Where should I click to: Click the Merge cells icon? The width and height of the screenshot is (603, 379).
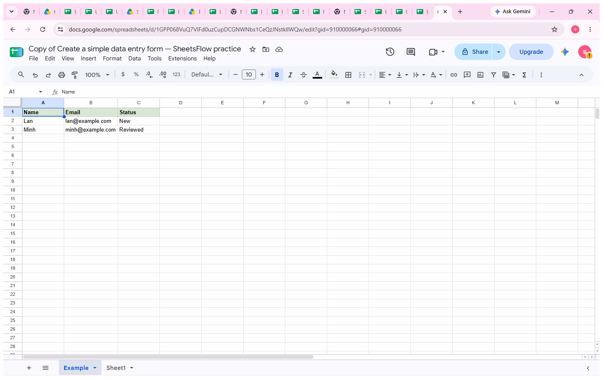[362, 74]
